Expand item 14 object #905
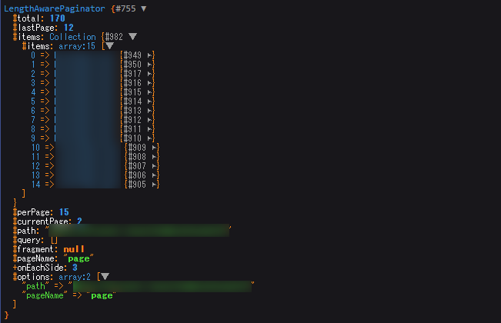 coord(155,184)
